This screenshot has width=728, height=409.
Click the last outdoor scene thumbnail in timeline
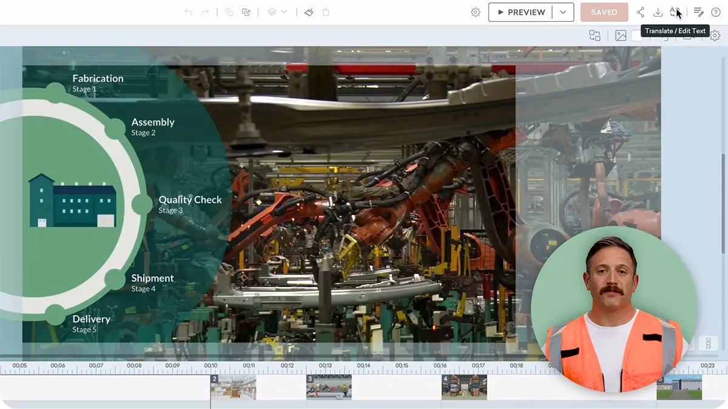(679, 387)
